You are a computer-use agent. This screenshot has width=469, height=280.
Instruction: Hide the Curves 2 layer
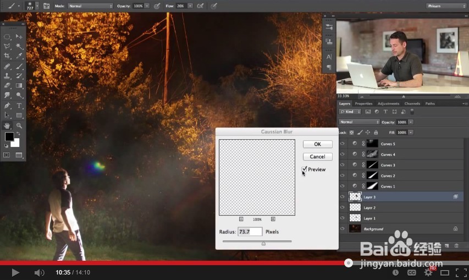tap(343, 175)
